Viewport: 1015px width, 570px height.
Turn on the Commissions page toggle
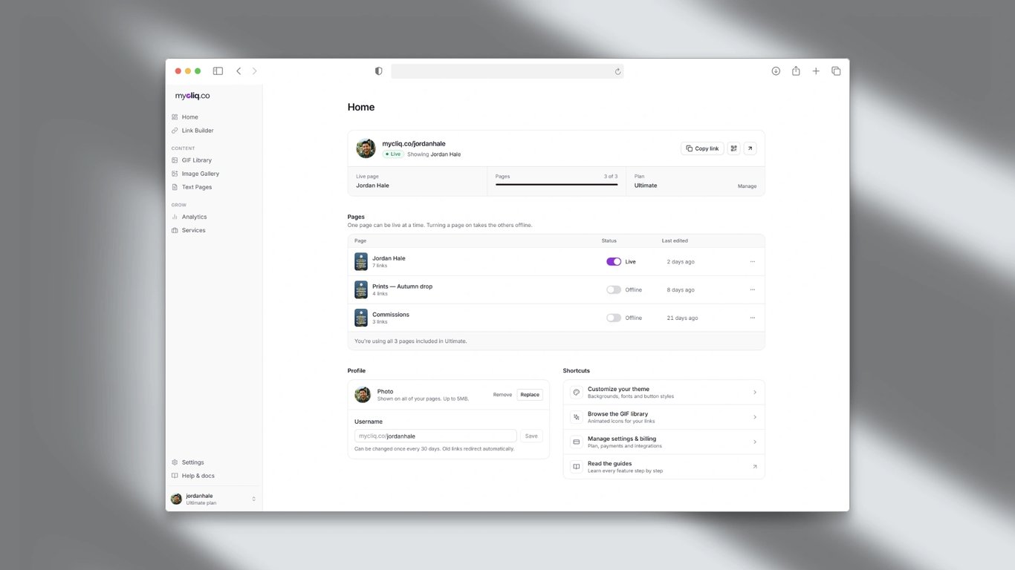(x=614, y=318)
